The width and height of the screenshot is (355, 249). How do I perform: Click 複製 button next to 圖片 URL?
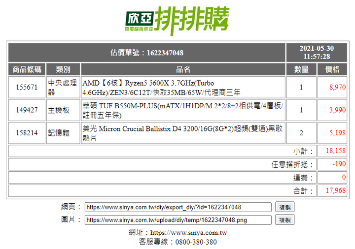(x=284, y=220)
